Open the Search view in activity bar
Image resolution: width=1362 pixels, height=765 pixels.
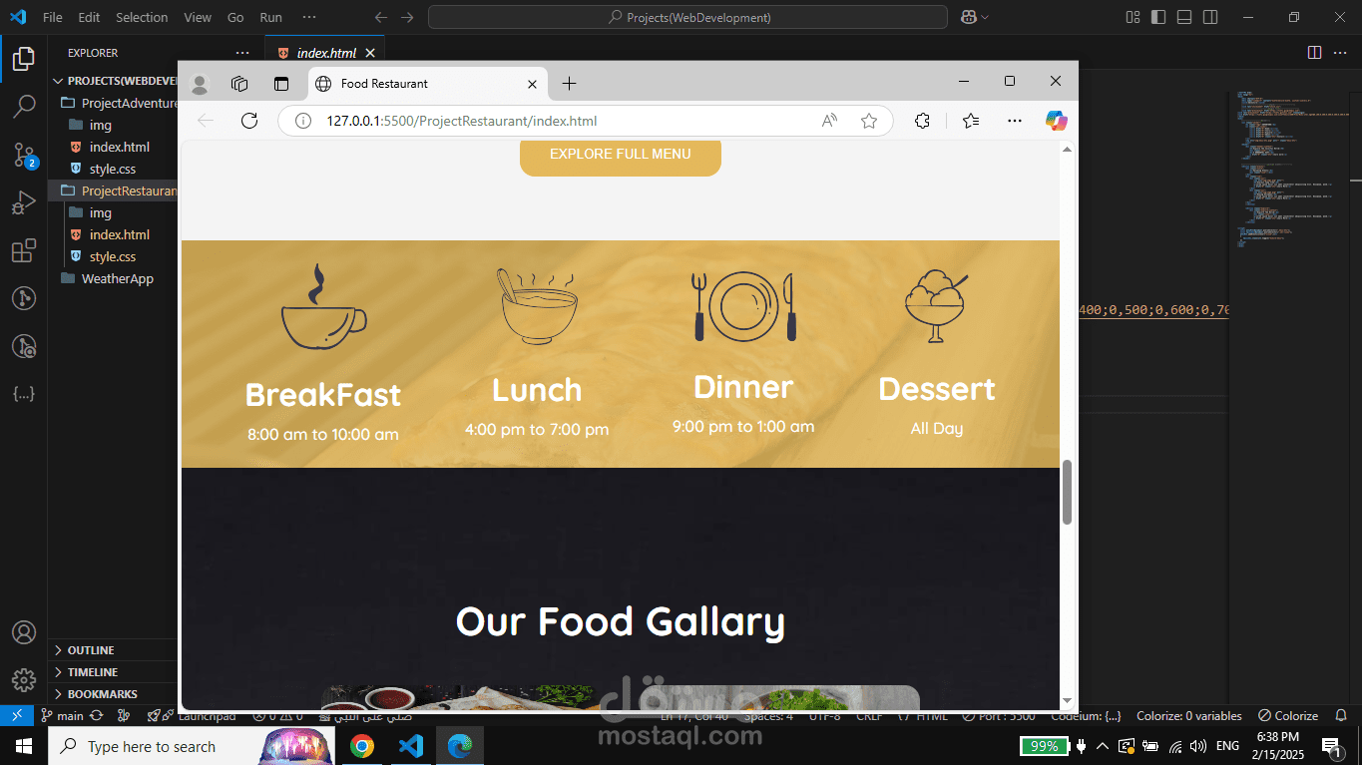24,106
